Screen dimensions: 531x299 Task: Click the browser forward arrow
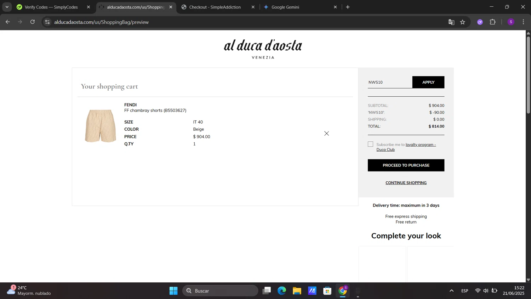pos(20,22)
